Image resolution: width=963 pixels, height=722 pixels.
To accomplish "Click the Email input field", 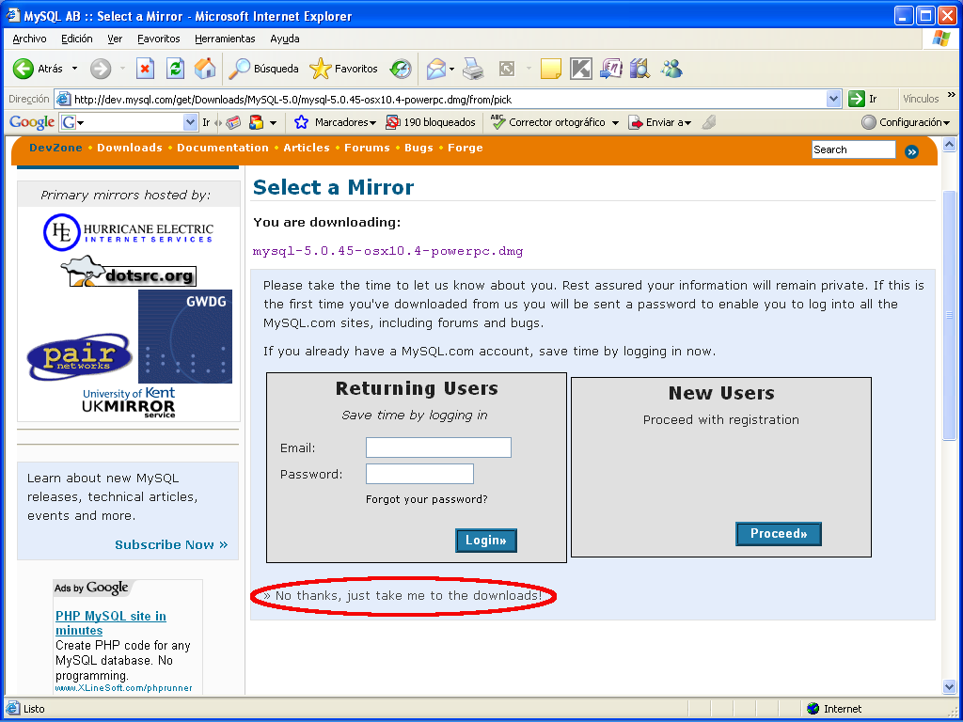I will point(438,447).
